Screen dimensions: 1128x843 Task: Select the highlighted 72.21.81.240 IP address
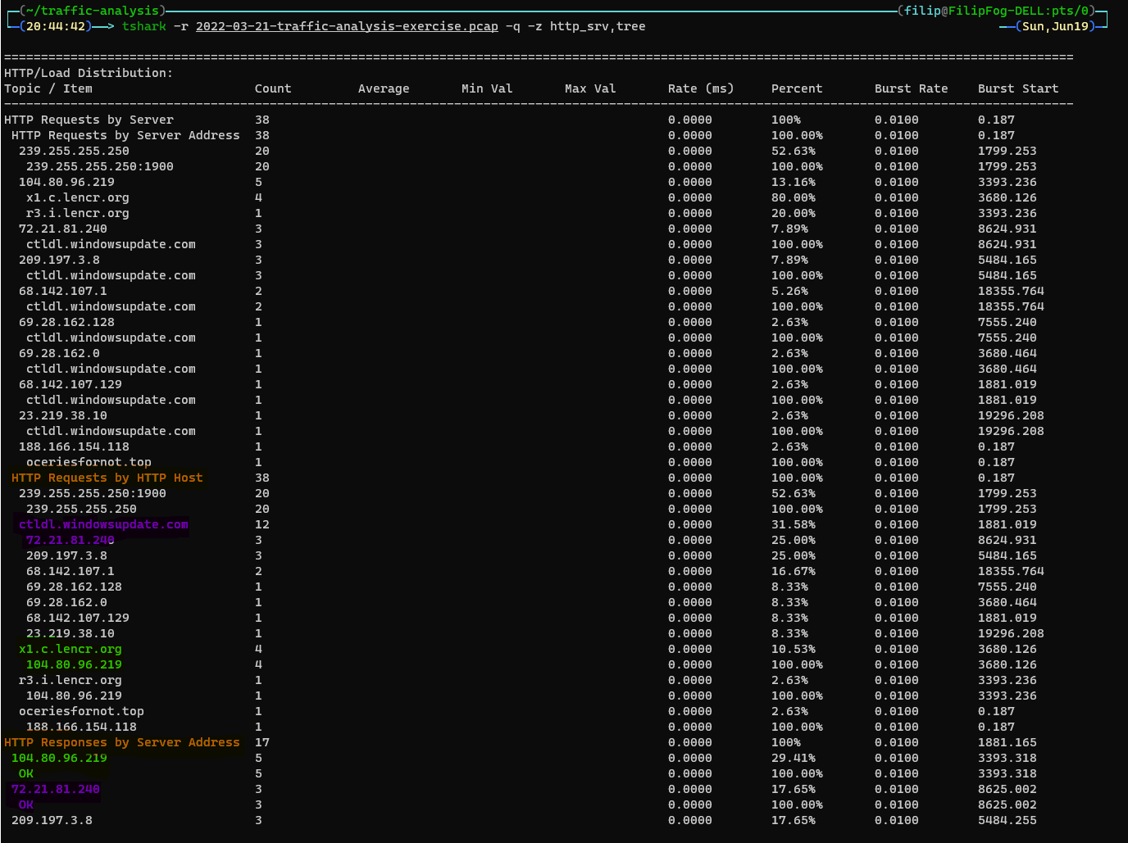pos(70,540)
